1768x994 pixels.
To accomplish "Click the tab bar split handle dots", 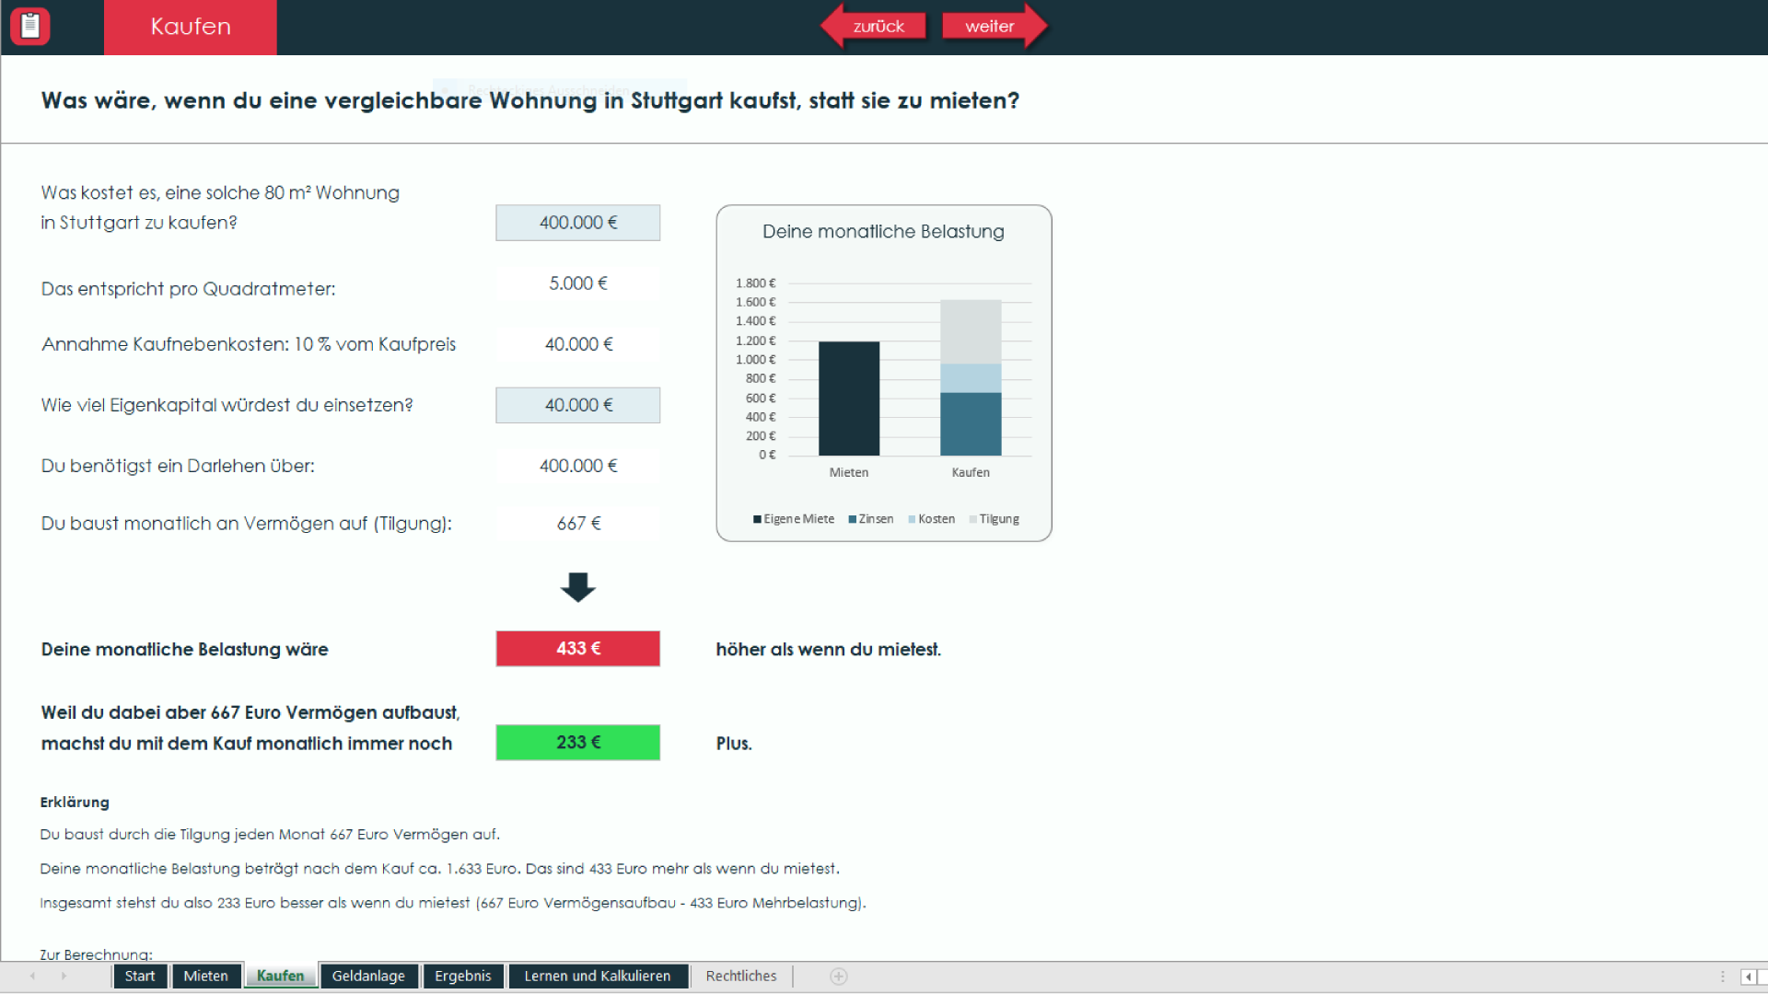I will [x=1723, y=977].
